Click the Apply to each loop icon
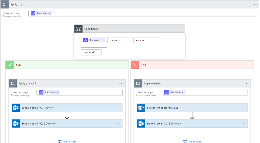 click(x=5, y=4)
